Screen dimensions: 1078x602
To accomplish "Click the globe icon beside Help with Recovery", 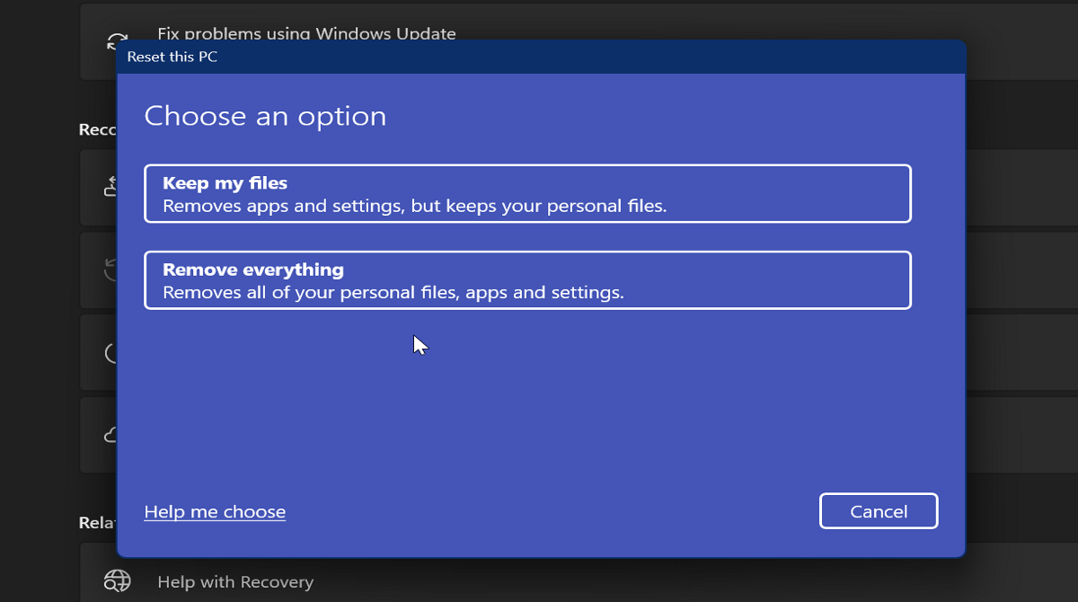I will click(117, 580).
